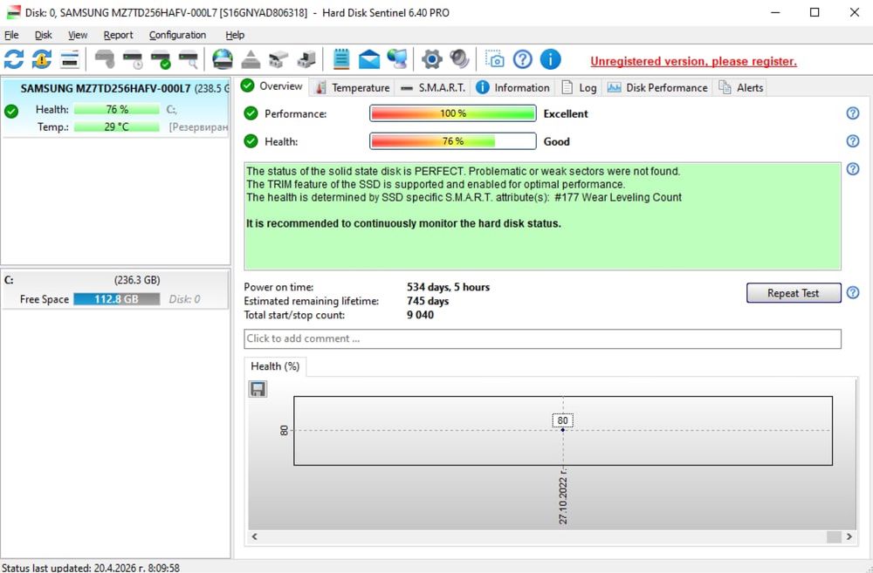Open the gear configuration icon
The image size is (873, 573).
(x=431, y=59)
